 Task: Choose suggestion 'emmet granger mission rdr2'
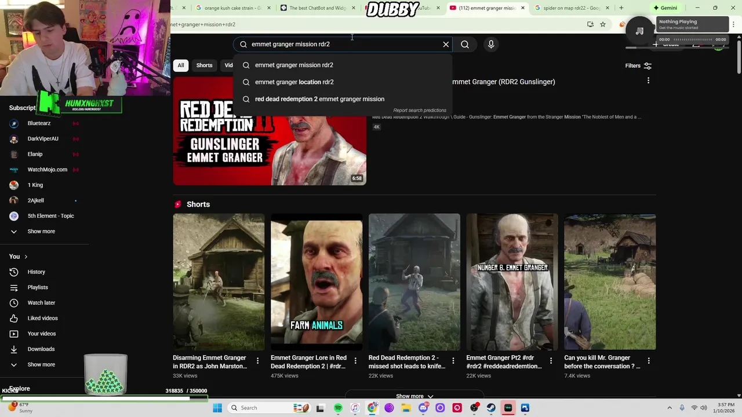[343, 65]
